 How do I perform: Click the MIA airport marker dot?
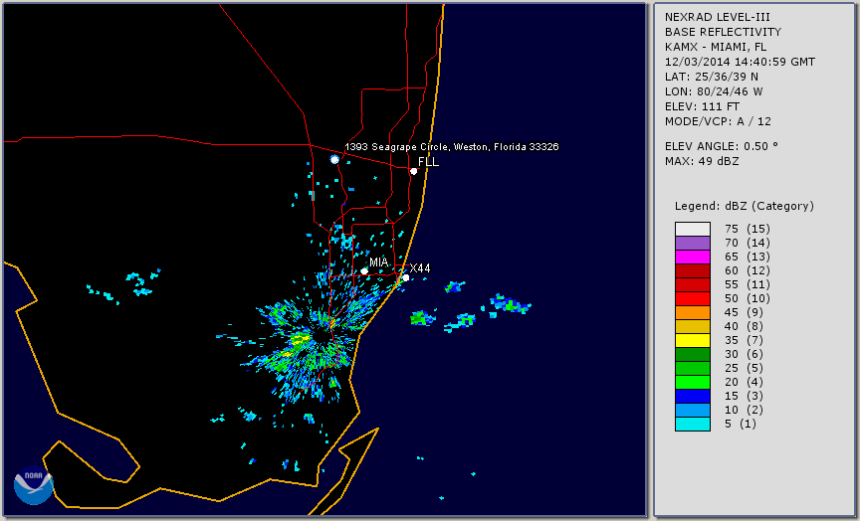click(364, 271)
